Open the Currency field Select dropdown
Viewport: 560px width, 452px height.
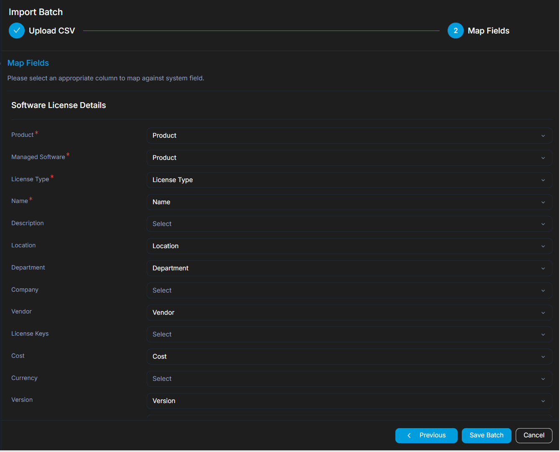pos(349,379)
